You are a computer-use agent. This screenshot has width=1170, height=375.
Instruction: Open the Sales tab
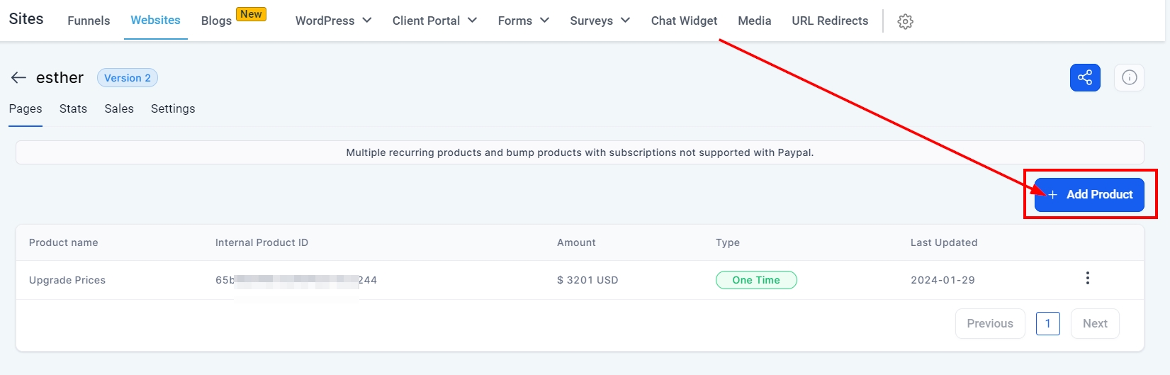pos(119,108)
